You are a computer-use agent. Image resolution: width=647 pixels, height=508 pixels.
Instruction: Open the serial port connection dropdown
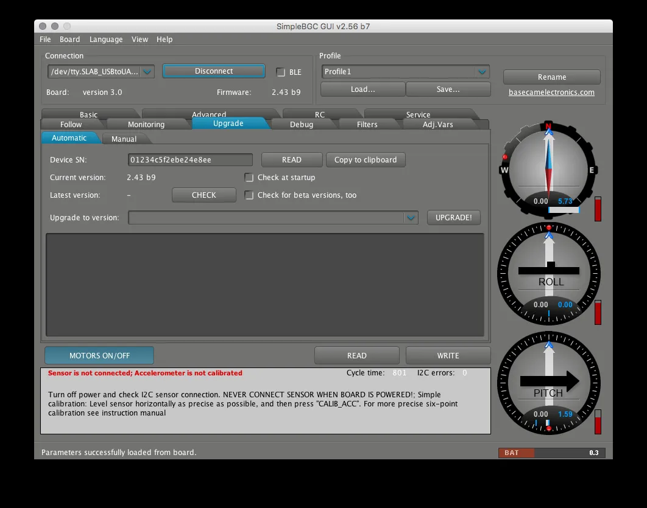pyautogui.click(x=101, y=72)
